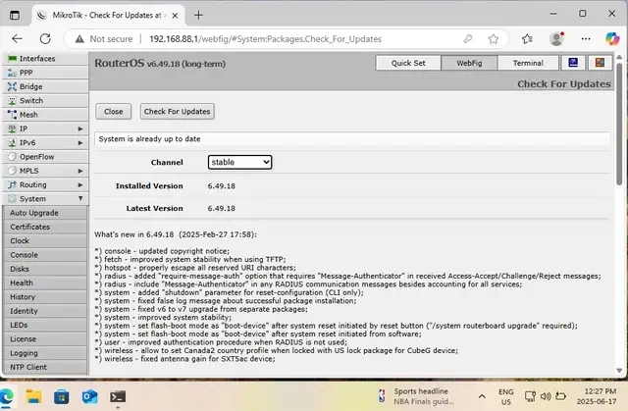Viewport: 628px width, 411px height.
Task: Collapse the System menu arrow
Action: coord(80,198)
